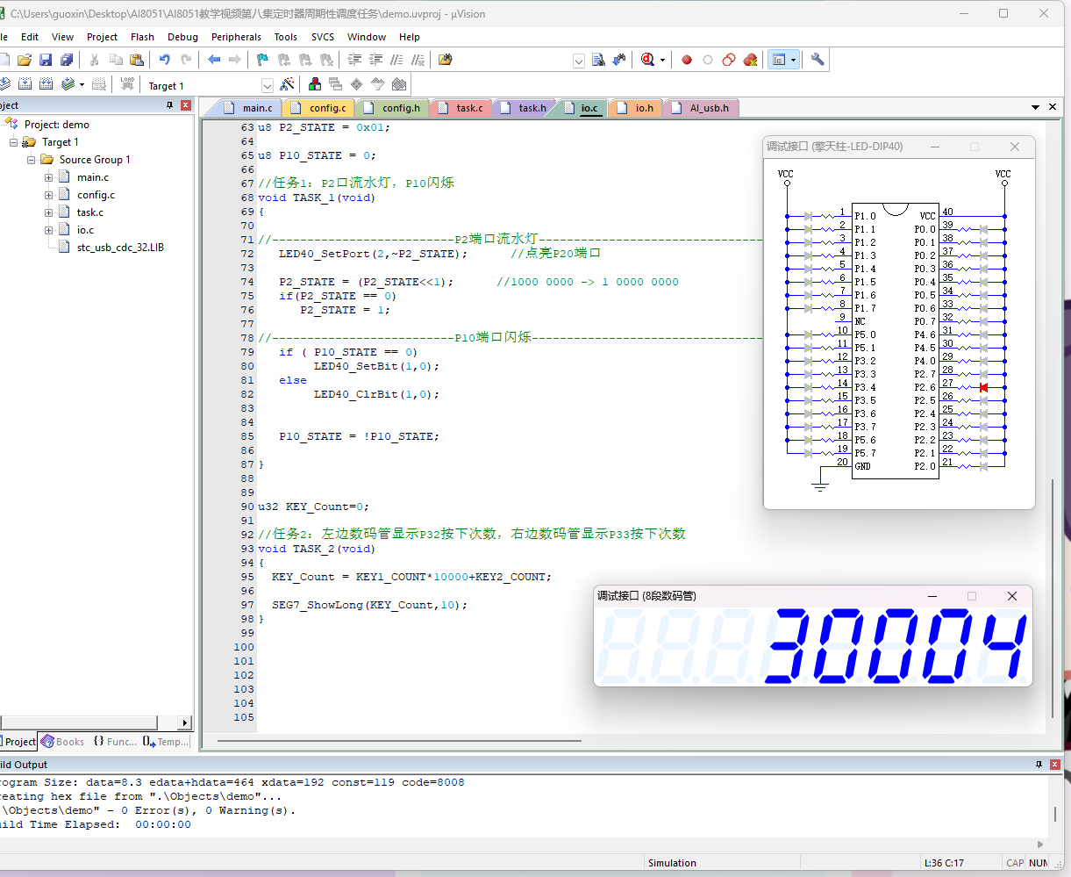Viewport: 1071px width, 877px height.
Task: Open the SVCS menu
Action: 323,37
